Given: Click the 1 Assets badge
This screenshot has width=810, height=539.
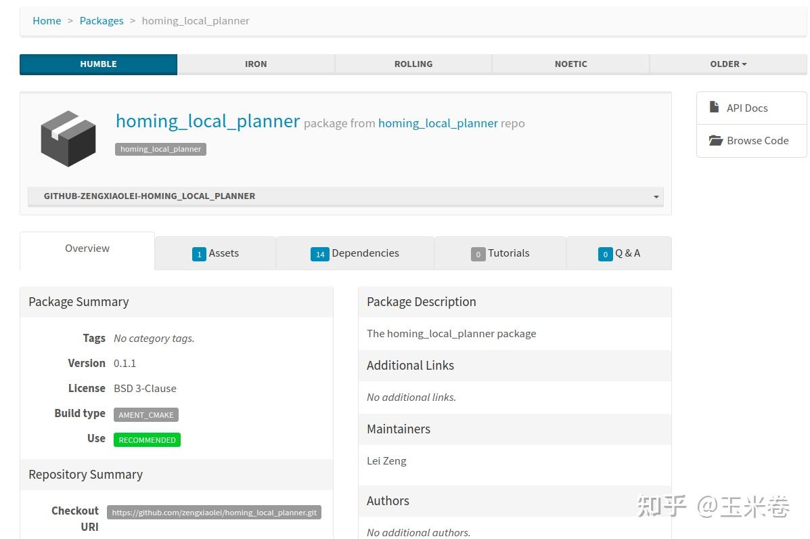Looking at the screenshot, I should coord(199,254).
